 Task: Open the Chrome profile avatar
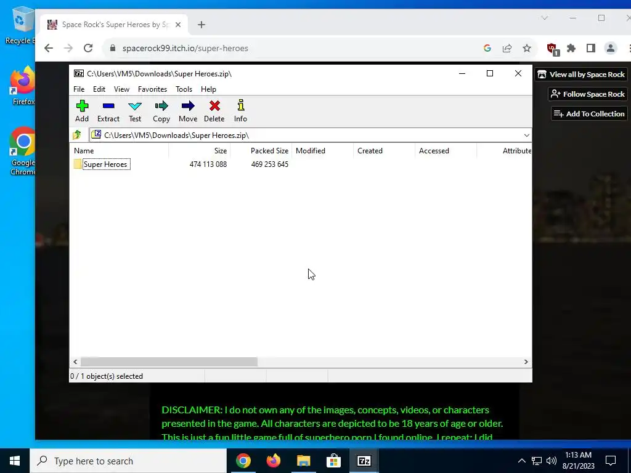point(611,48)
